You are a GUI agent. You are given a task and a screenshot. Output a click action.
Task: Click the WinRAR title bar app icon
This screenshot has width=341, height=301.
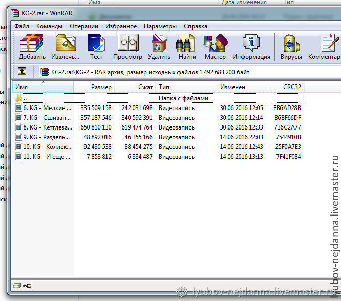(x=15, y=13)
